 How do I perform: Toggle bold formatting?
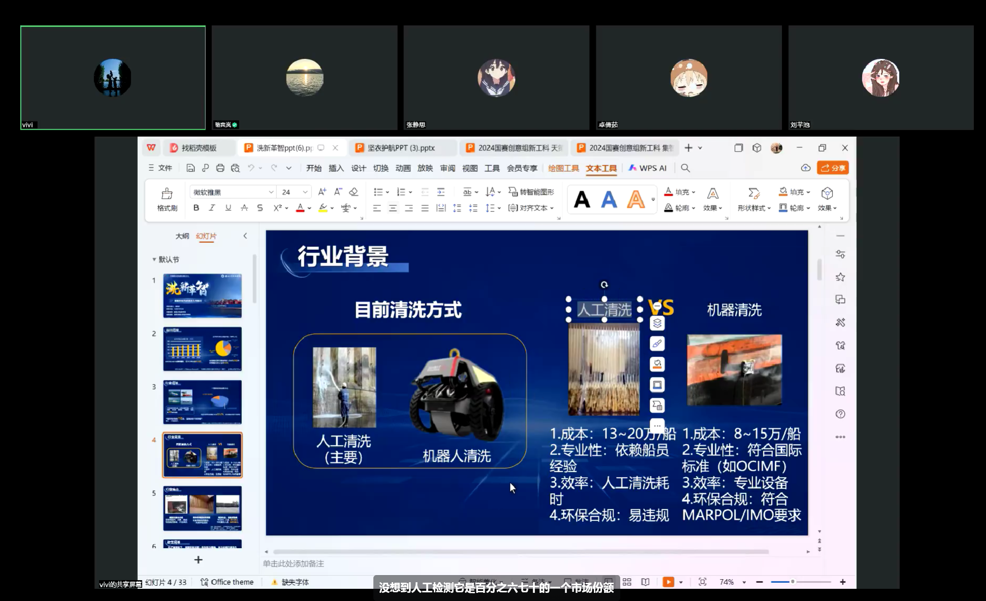196,208
